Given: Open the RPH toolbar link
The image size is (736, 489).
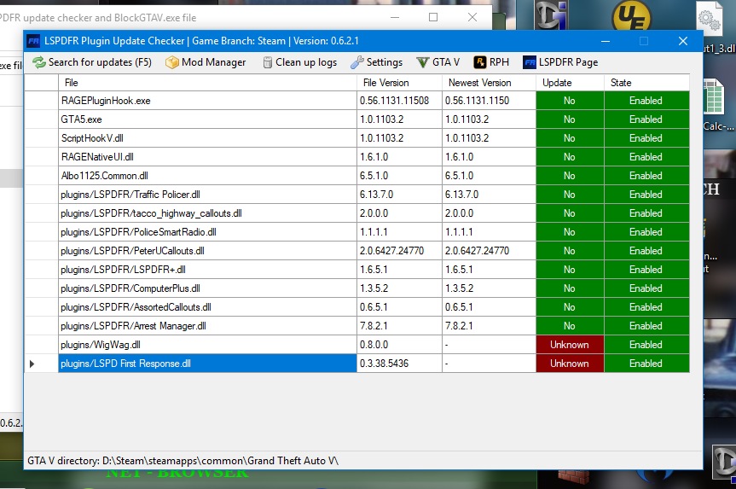Looking at the screenshot, I should pos(491,62).
